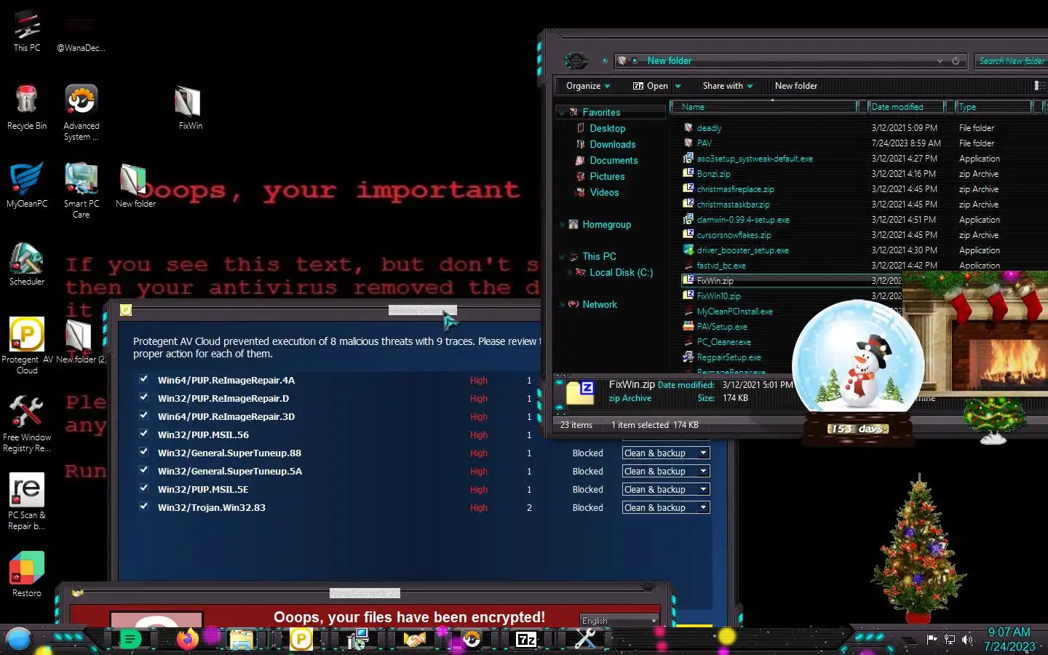Click the network tray icon
1048x655 pixels.
(x=950, y=640)
